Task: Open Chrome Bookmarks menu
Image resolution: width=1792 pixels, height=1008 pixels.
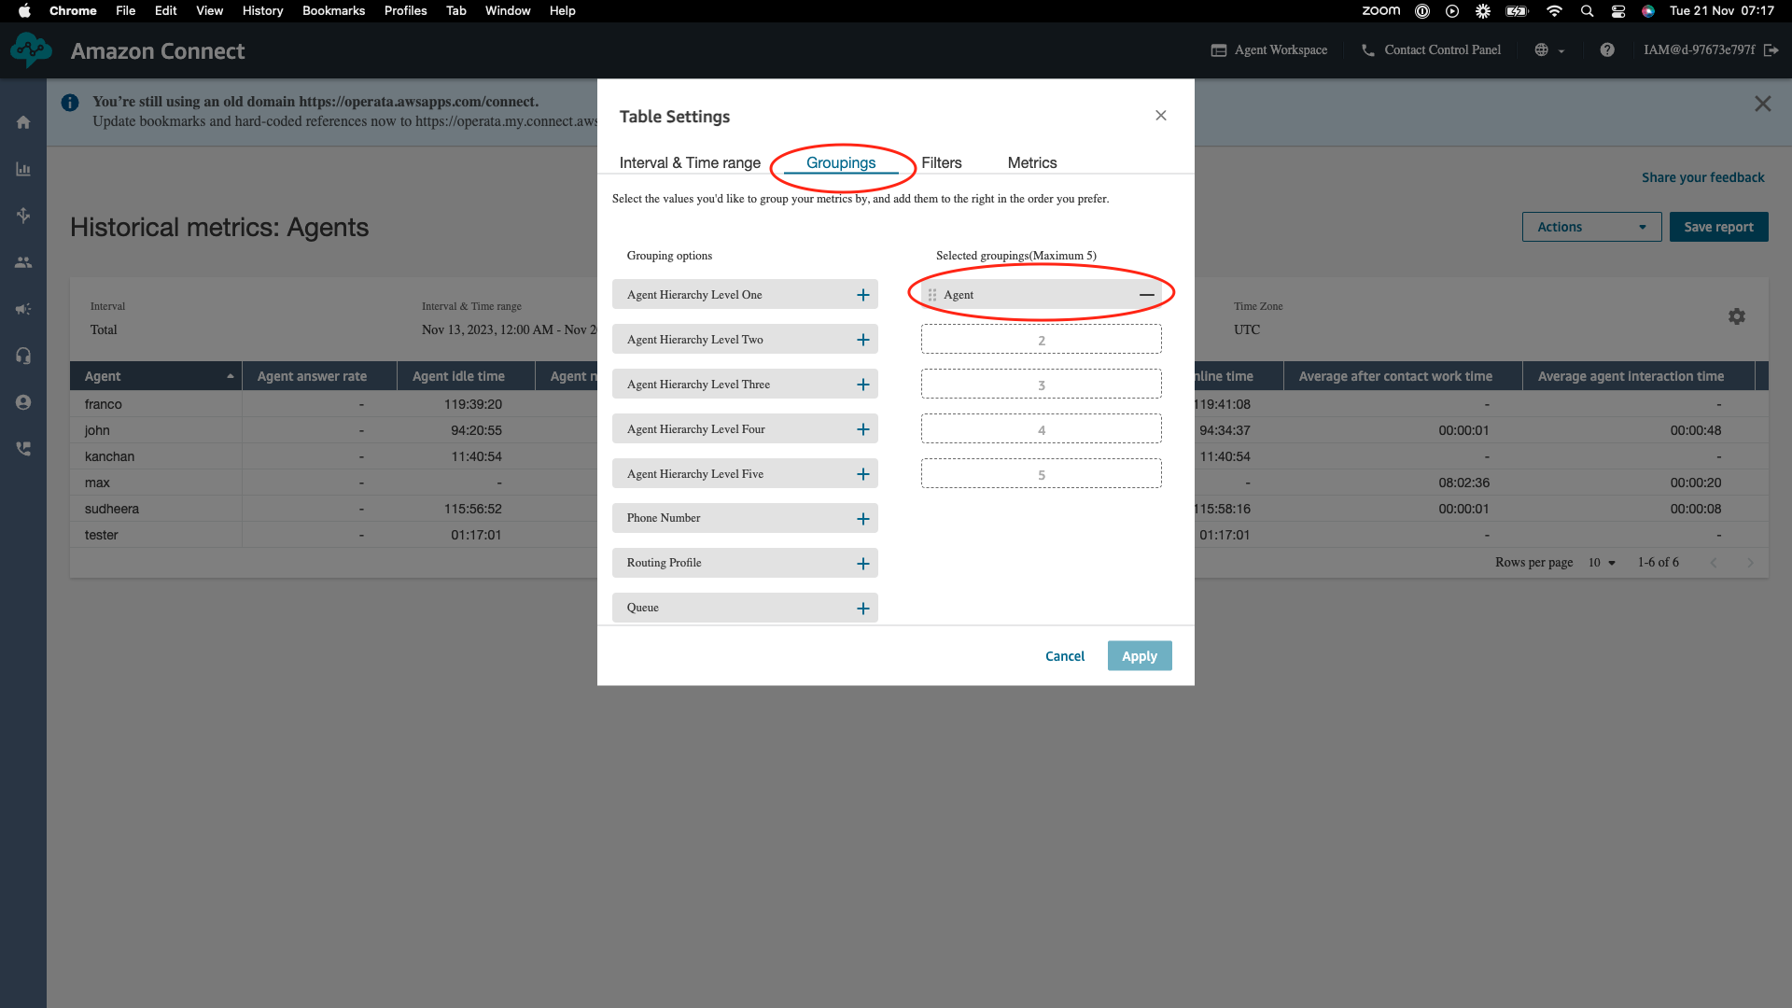Action: 333,11
